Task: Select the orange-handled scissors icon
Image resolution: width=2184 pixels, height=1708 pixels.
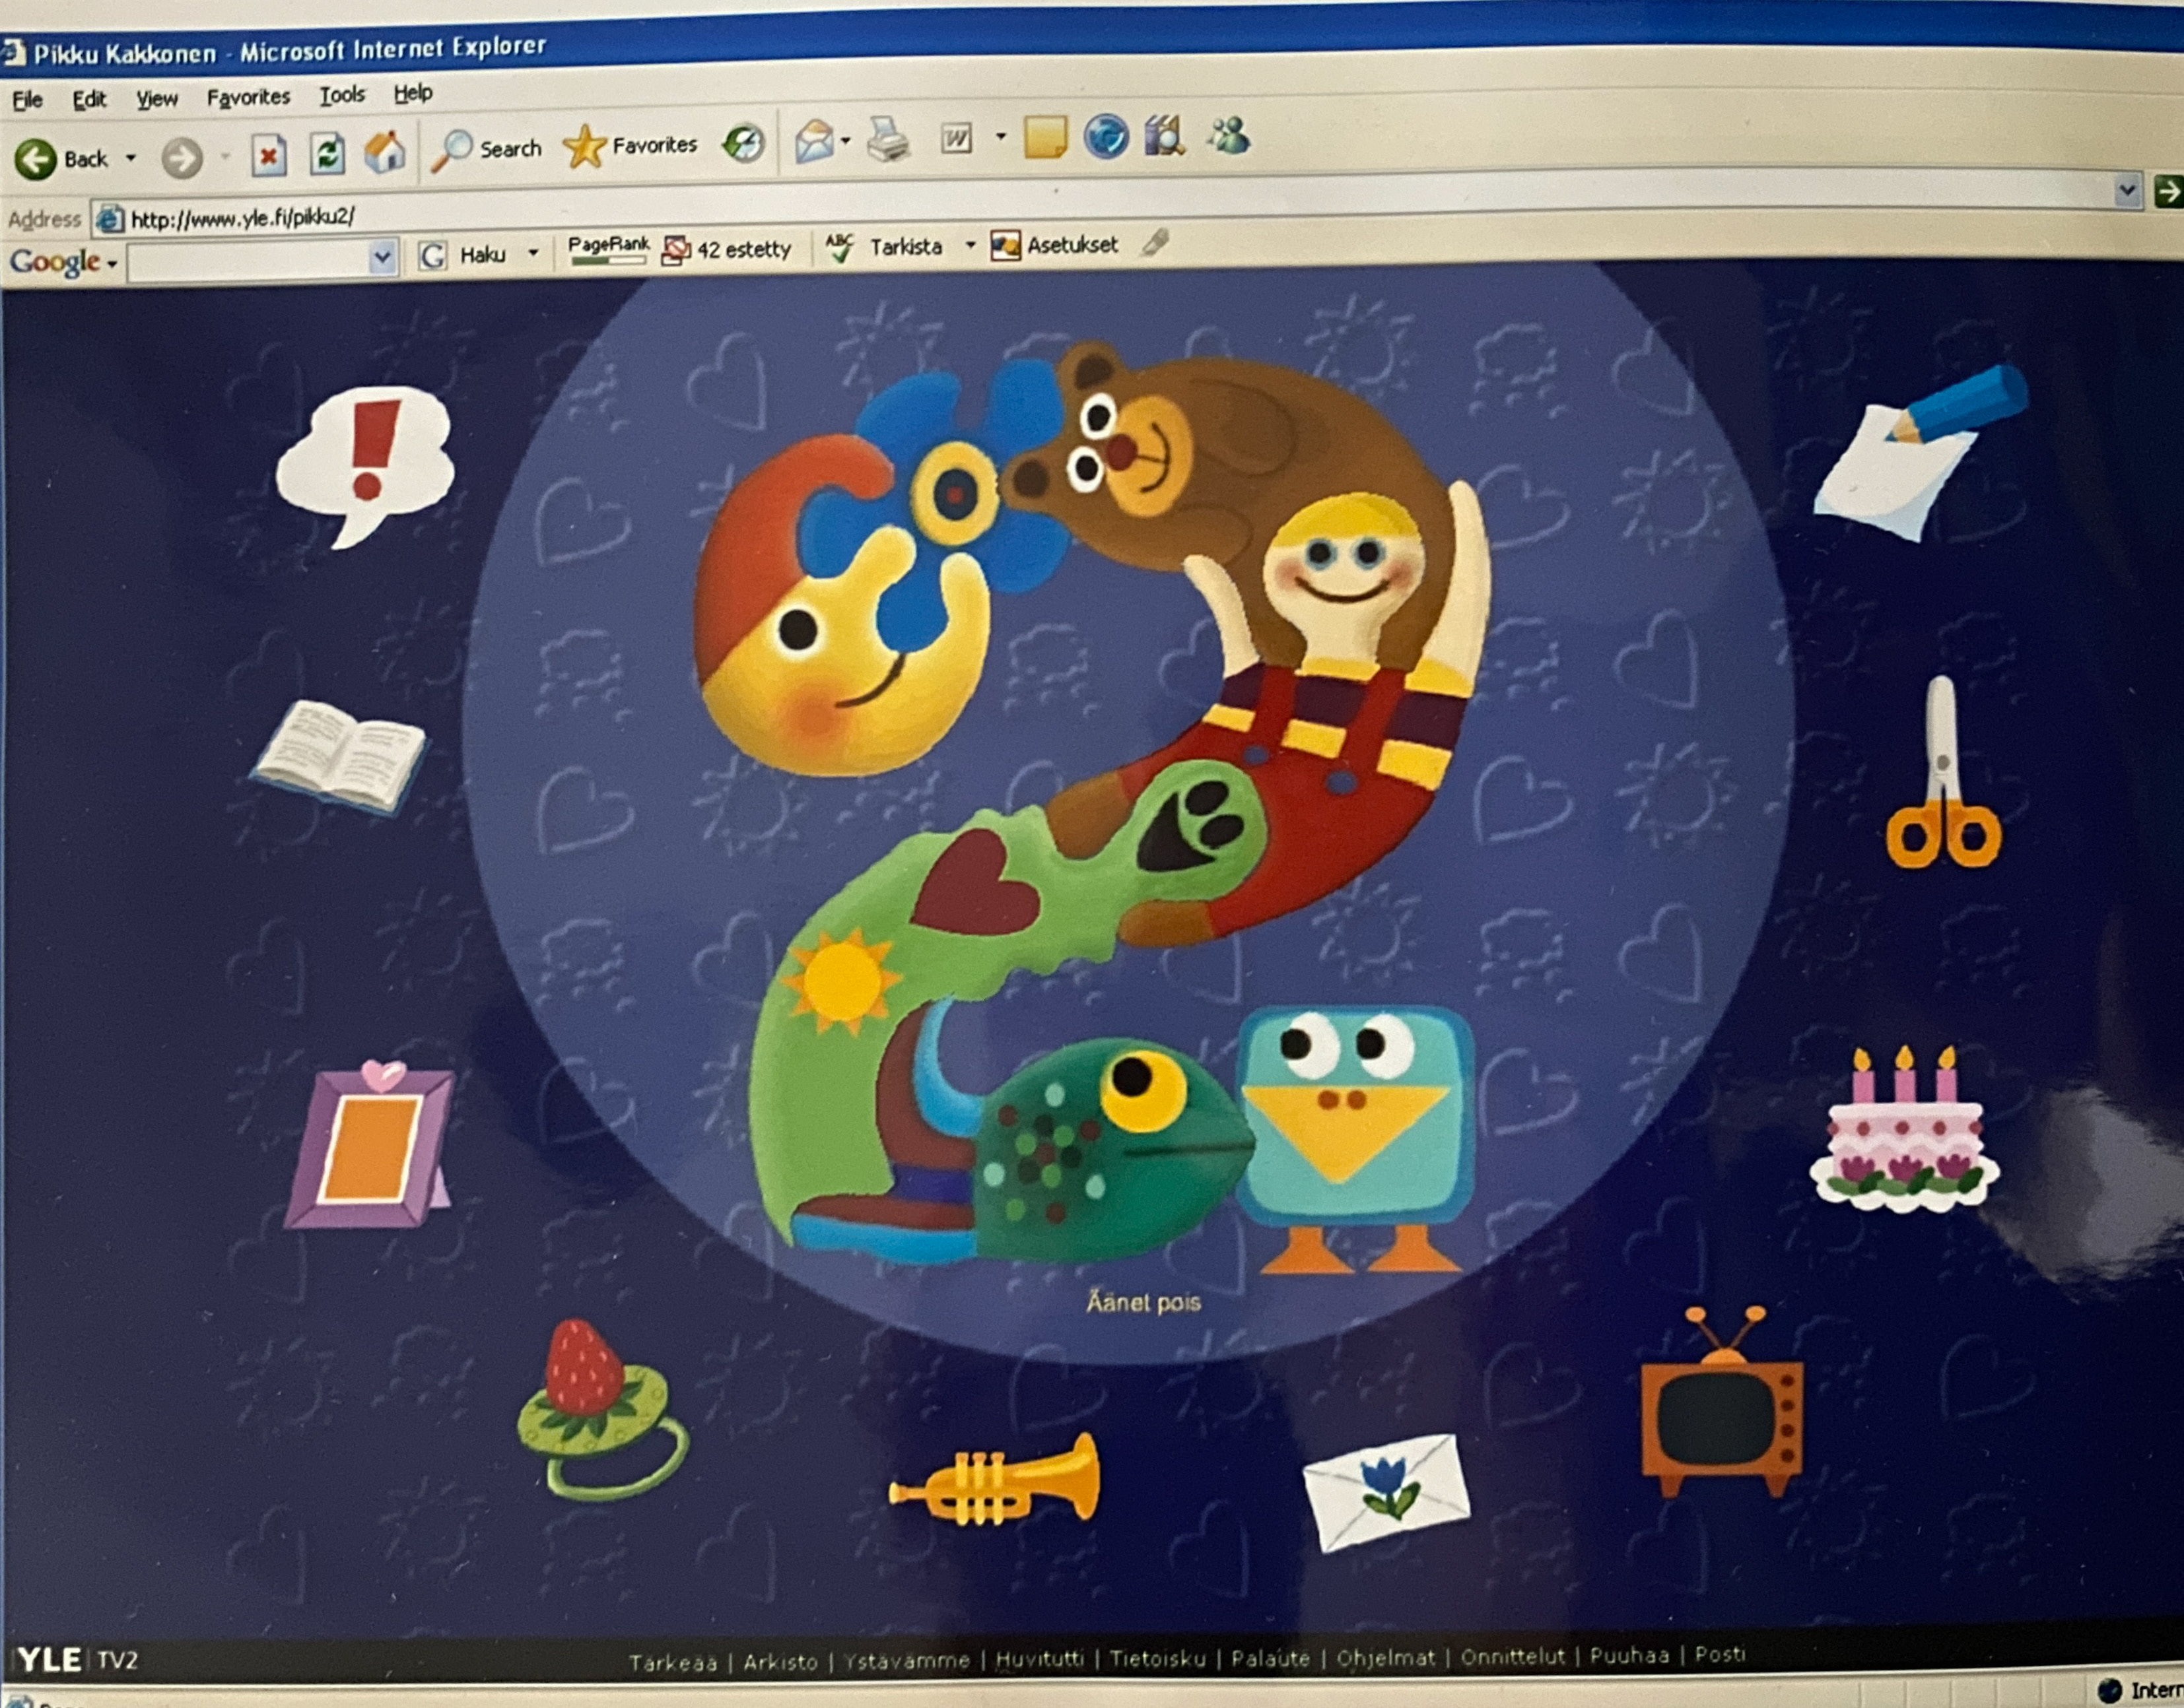Action: click(x=1943, y=774)
